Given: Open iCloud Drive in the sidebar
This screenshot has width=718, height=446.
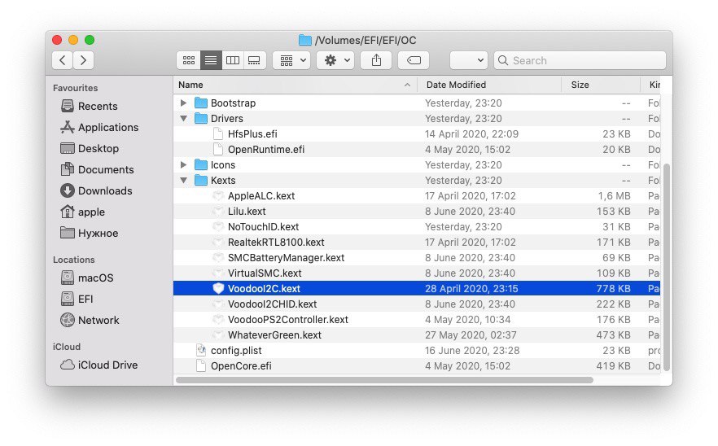Looking at the screenshot, I should (99, 365).
